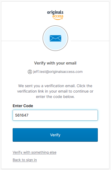Click the Originals Access logo

(x=55, y=15)
